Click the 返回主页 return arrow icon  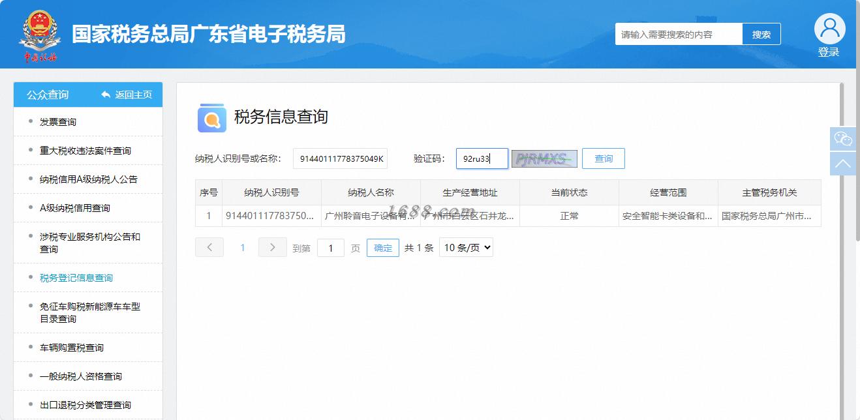[106, 95]
